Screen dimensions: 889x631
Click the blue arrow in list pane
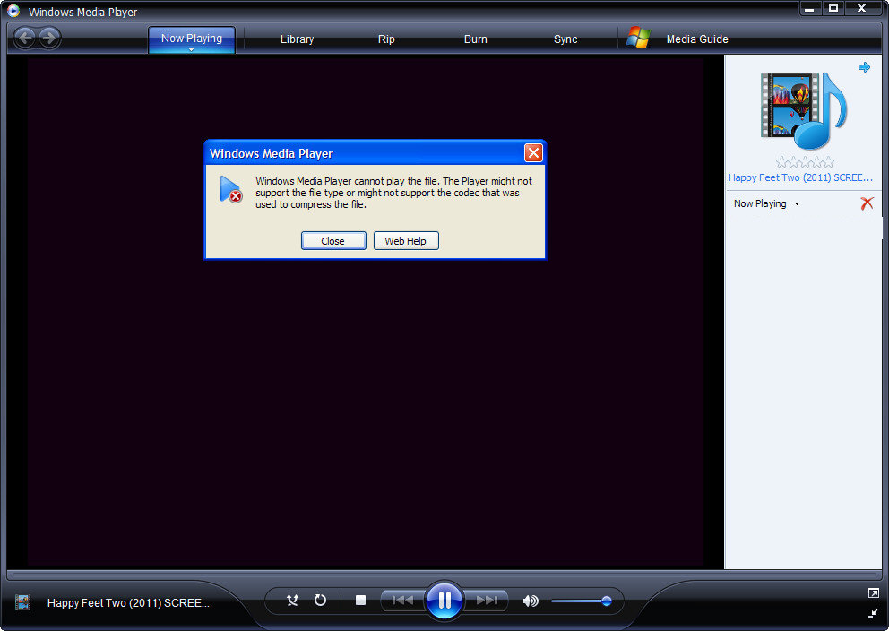tap(864, 67)
